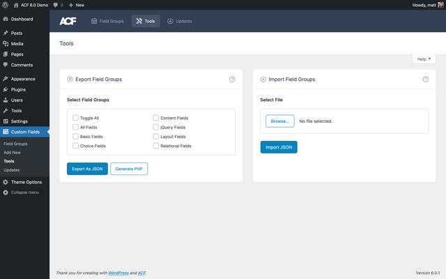The image size is (446, 279).
Task: Click Import JSON button
Action: point(279,147)
